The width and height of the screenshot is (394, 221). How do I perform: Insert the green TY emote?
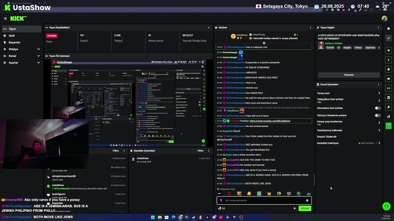pos(259,194)
